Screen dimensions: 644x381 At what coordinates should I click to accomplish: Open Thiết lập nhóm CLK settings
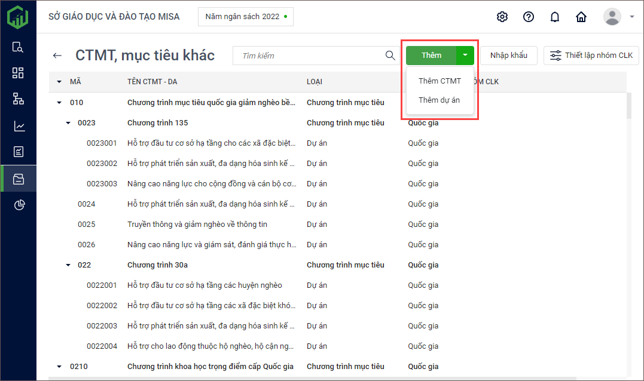(591, 56)
